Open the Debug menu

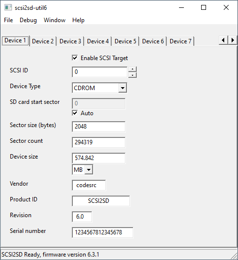[x=28, y=20]
